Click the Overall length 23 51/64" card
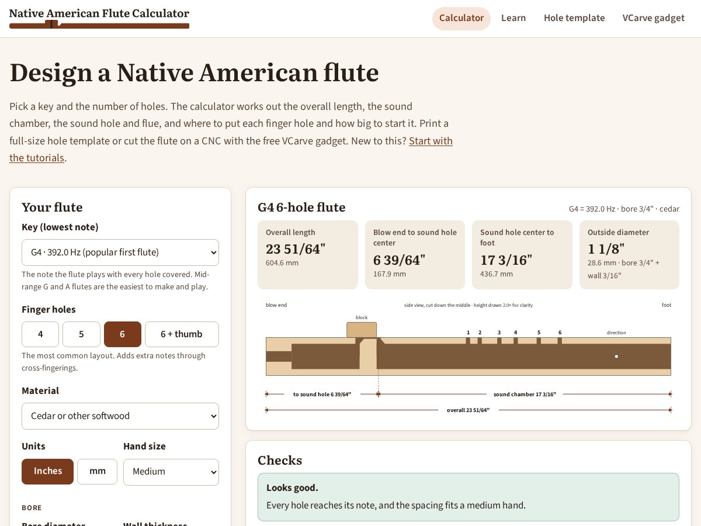Screen dimensions: 701x526 tap(308, 255)
